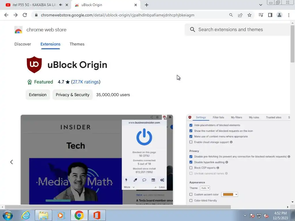Toggle Disable pre-fetching checkbox
The image size is (295, 221).
pos(191,157)
